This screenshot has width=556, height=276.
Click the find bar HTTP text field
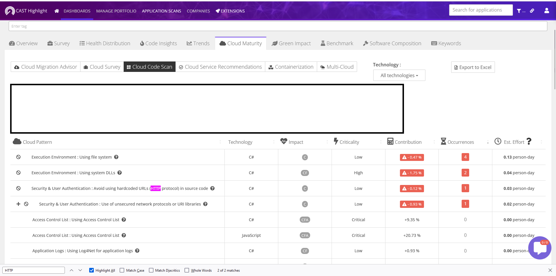34,270
